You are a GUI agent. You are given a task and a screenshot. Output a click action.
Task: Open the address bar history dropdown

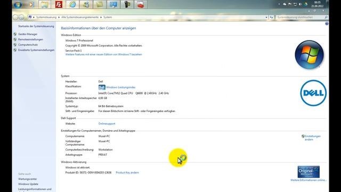266,17
